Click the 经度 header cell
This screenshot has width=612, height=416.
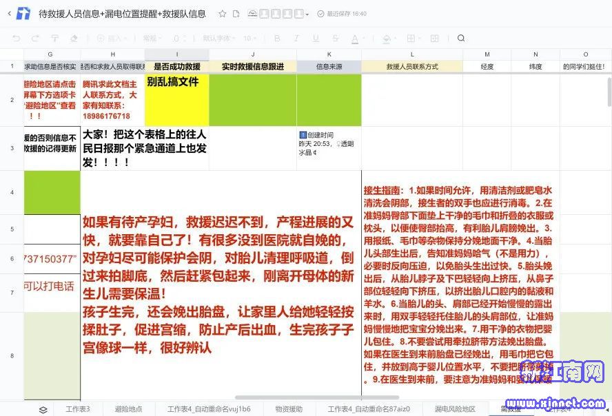coord(487,67)
